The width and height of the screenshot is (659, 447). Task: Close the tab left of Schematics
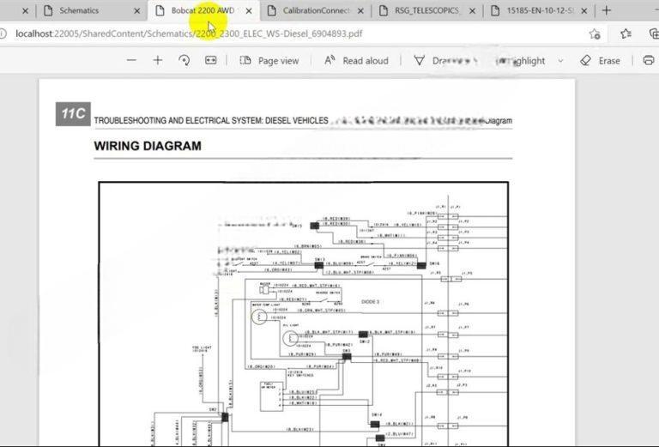tap(25, 11)
